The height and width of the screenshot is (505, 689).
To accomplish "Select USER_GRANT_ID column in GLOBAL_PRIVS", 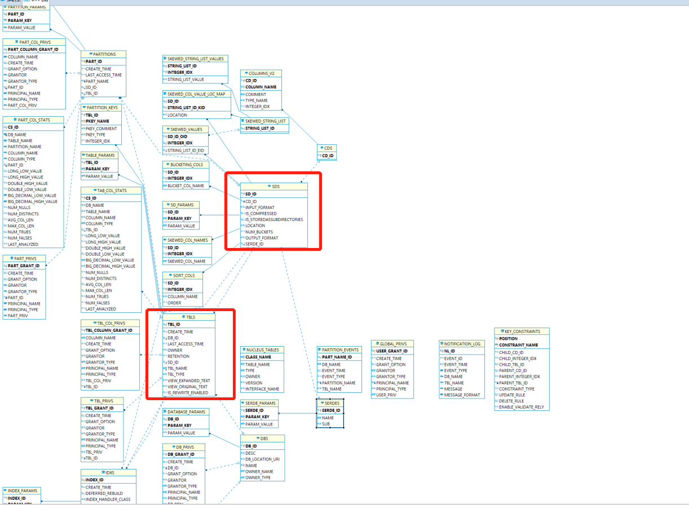I will click(x=392, y=351).
